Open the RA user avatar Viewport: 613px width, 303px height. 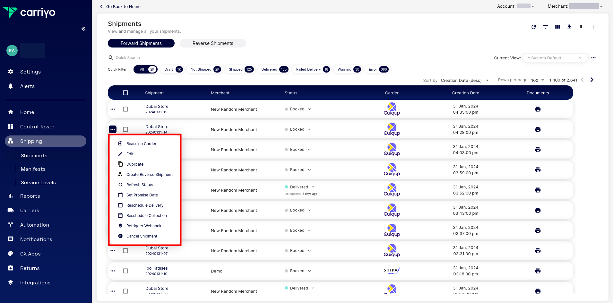click(12, 50)
